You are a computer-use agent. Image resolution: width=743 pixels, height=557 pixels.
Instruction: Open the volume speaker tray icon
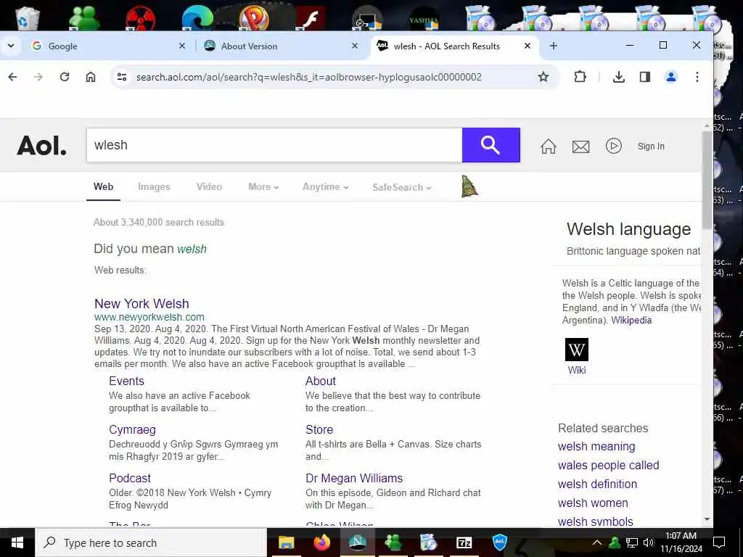click(649, 542)
